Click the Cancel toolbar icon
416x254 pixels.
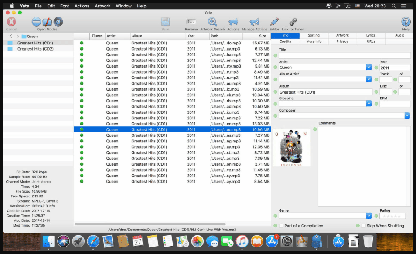(11, 22)
